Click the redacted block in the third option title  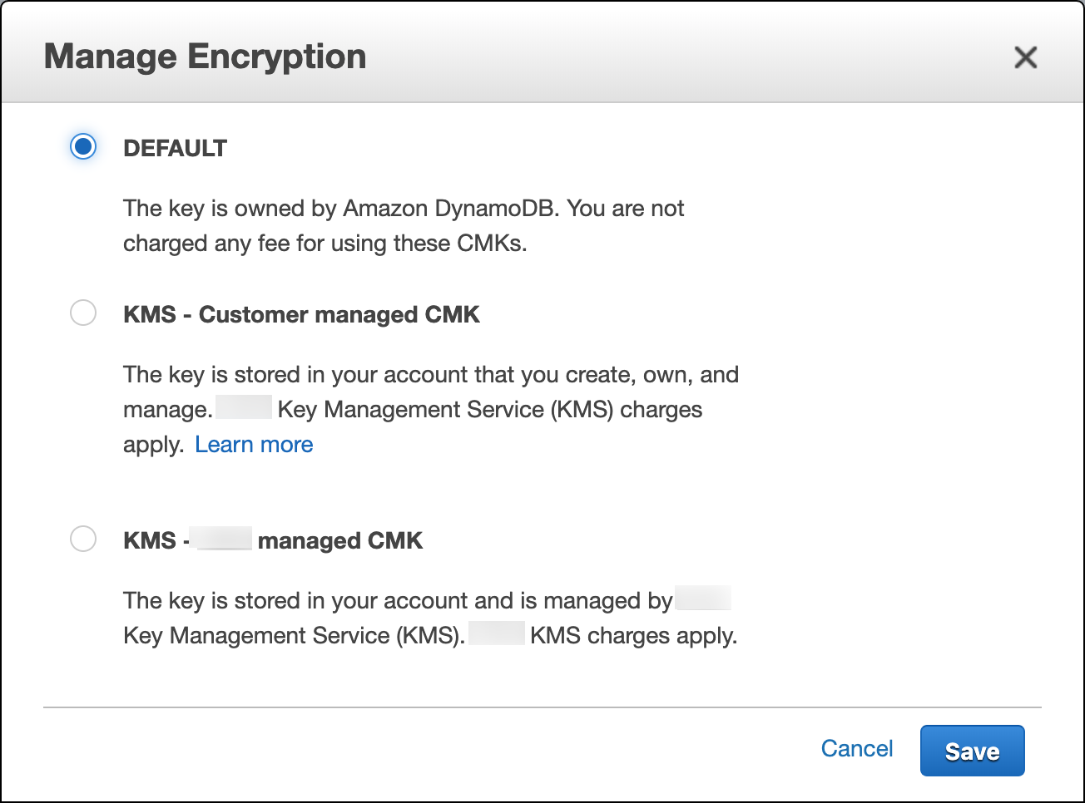click(220, 539)
